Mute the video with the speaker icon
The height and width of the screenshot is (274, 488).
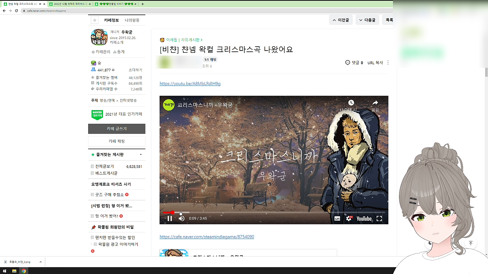[x=181, y=218]
